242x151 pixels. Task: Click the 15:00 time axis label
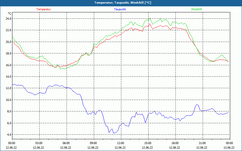click(x=148, y=143)
